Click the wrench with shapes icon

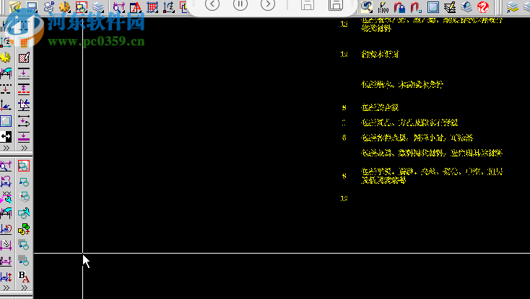click(x=24, y=213)
